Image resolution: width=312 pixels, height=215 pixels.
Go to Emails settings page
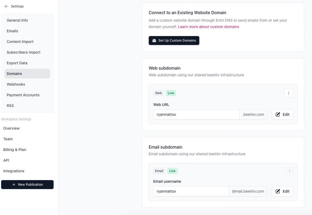point(13,31)
